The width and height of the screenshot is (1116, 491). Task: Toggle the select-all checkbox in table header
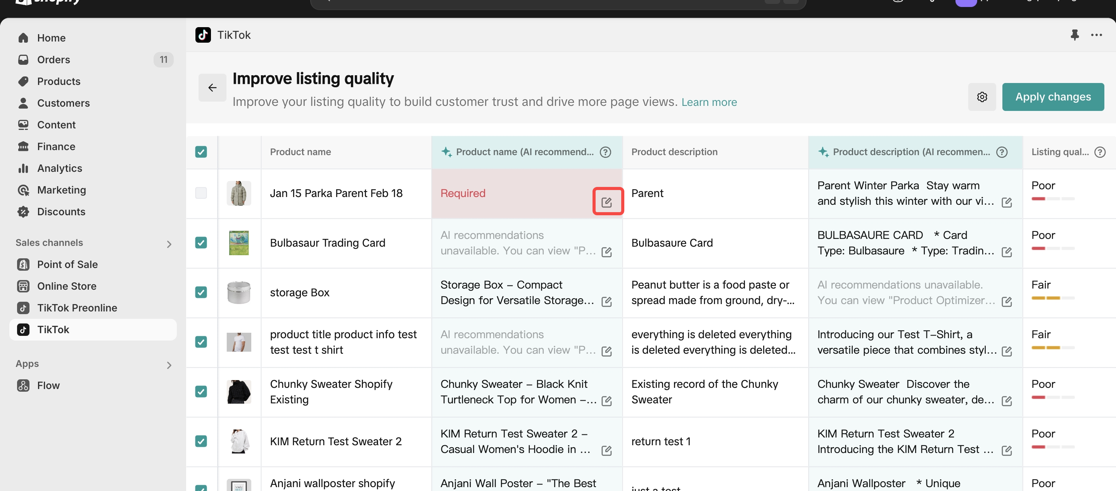coord(201,152)
